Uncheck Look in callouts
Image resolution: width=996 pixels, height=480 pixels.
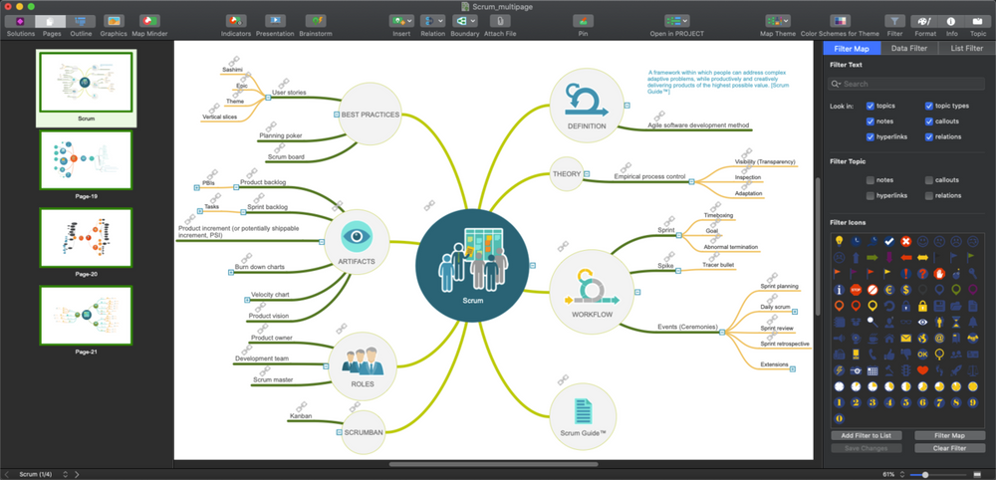click(x=928, y=120)
